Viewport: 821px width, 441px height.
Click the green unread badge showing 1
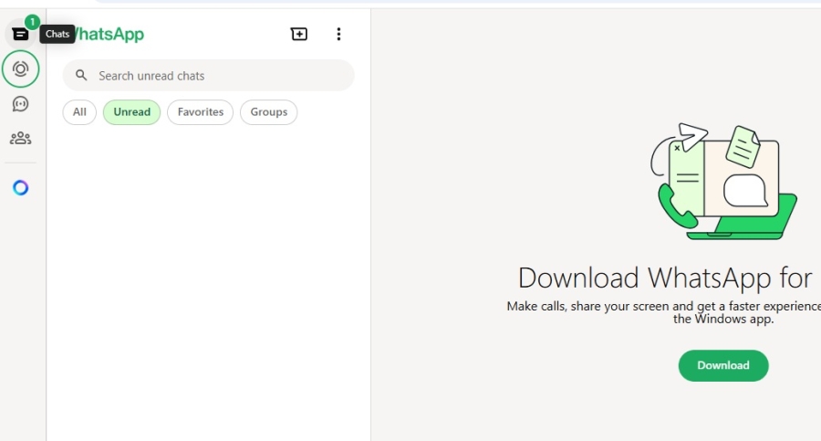32,21
